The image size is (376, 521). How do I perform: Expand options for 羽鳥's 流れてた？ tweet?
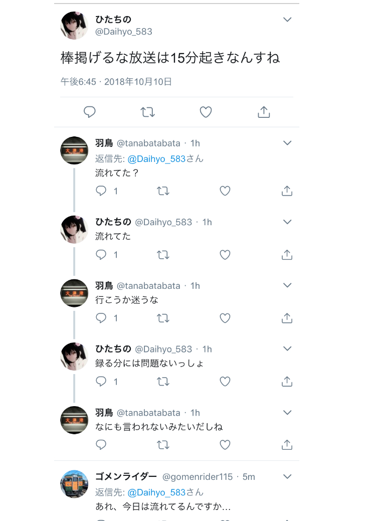click(287, 143)
